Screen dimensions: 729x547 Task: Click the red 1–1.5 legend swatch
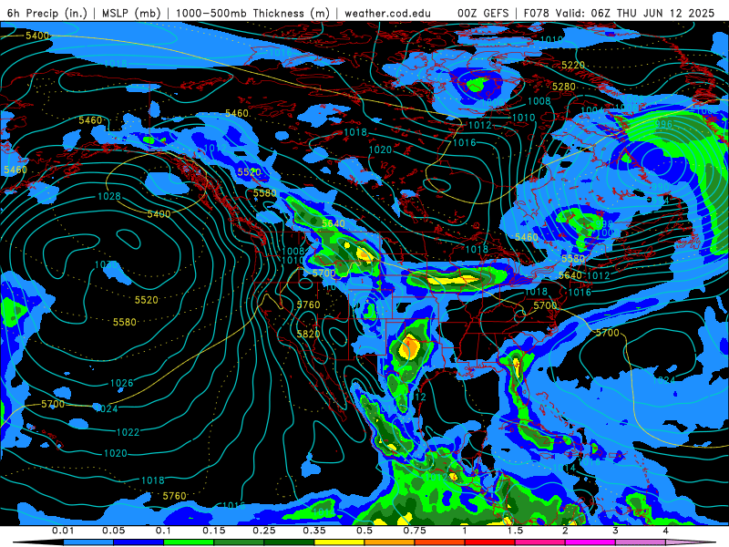click(490, 542)
